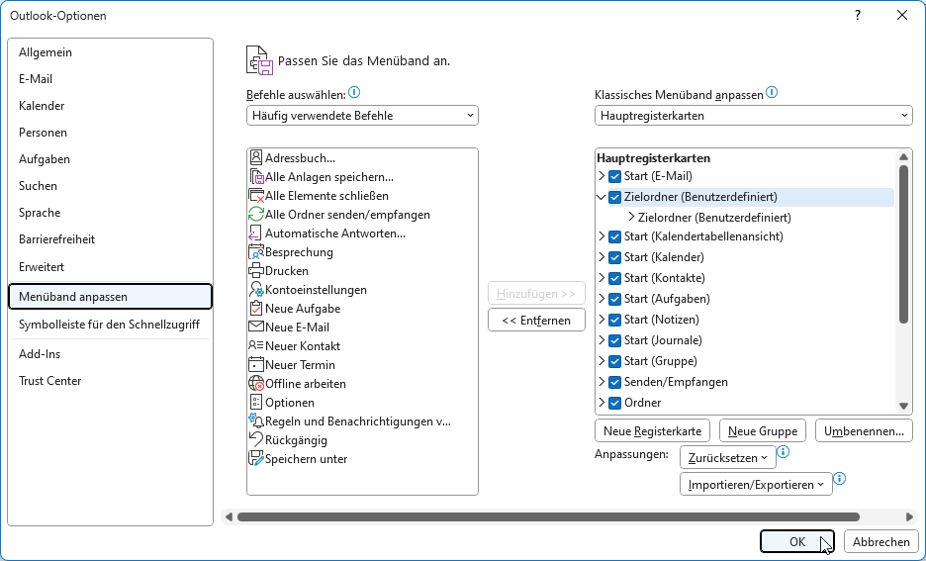Switch to E-Mail options
This screenshot has width=926, height=561.
pos(110,78)
